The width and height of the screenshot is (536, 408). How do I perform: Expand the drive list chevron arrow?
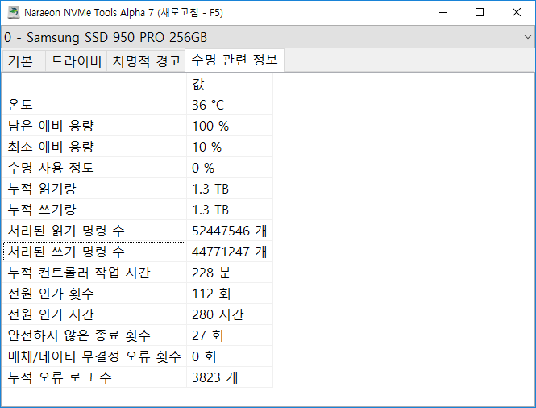pyautogui.click(x=527, y=37)
